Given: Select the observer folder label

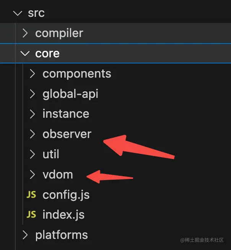Looking at the screenshot, I should tap(67, 134).
